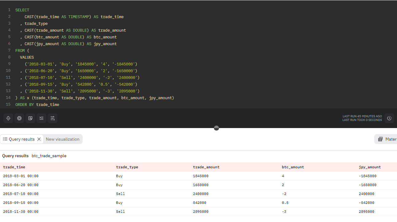Image resolution: width=397 pixels, height=222 pixels.
Task: Select cell 2018-07-10 00:00
Action: pos(21,194)
